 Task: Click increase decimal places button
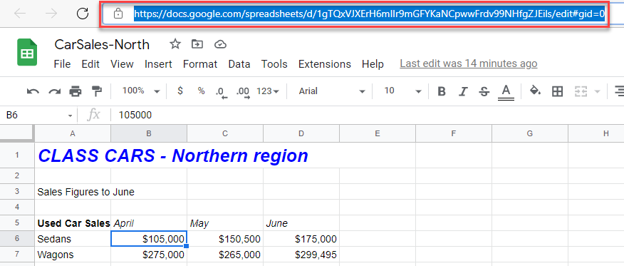[x=242, y=92]
